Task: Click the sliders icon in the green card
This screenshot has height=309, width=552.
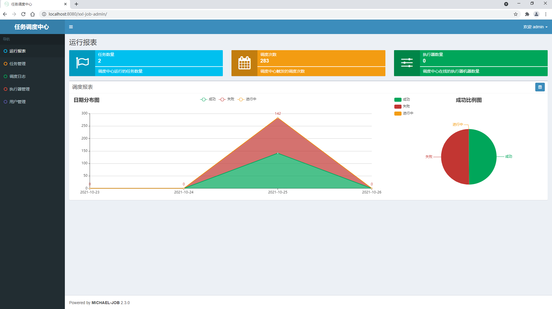Action: [407, 63]
